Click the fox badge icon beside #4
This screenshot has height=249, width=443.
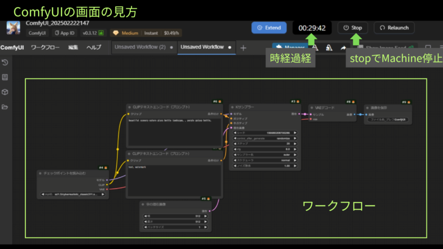[106, 168]
